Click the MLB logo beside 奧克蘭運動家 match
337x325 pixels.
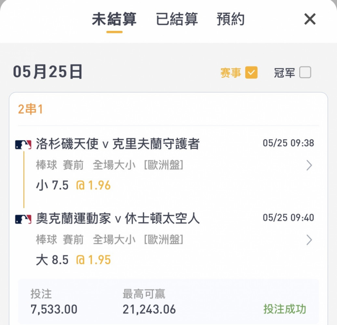23,219
